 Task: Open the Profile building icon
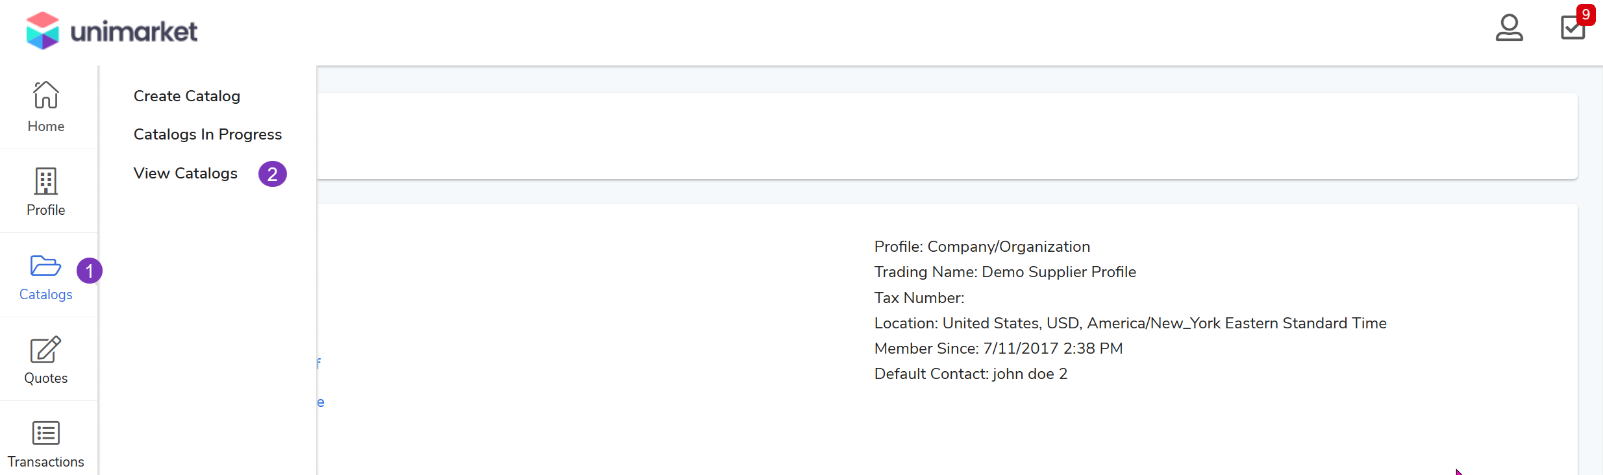tap(46, 182)
